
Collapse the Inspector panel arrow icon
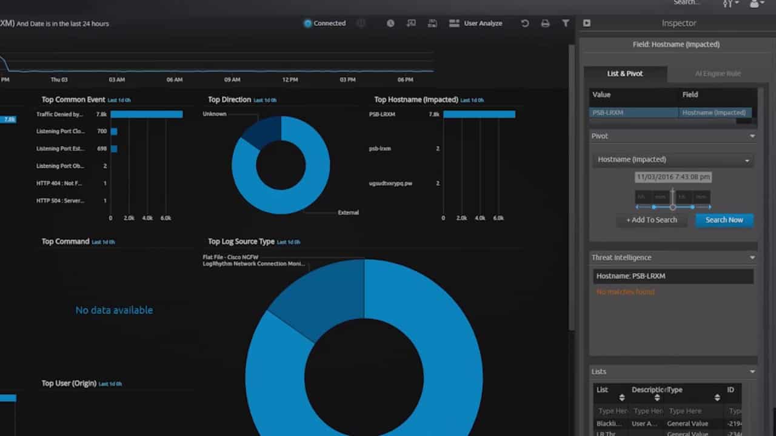tap(587, 23)
